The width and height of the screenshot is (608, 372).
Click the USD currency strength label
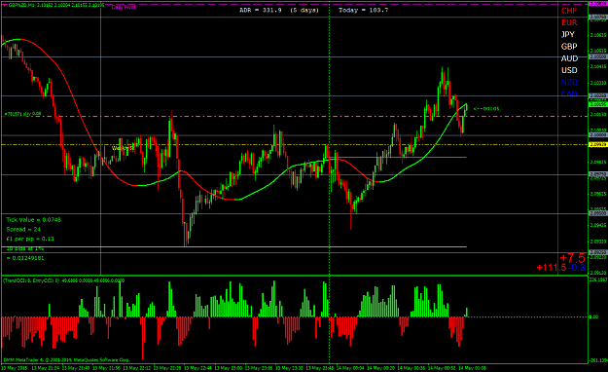(569, 71)
